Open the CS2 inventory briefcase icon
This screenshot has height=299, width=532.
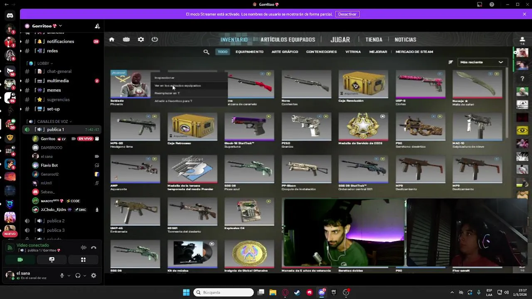(126, 39)
